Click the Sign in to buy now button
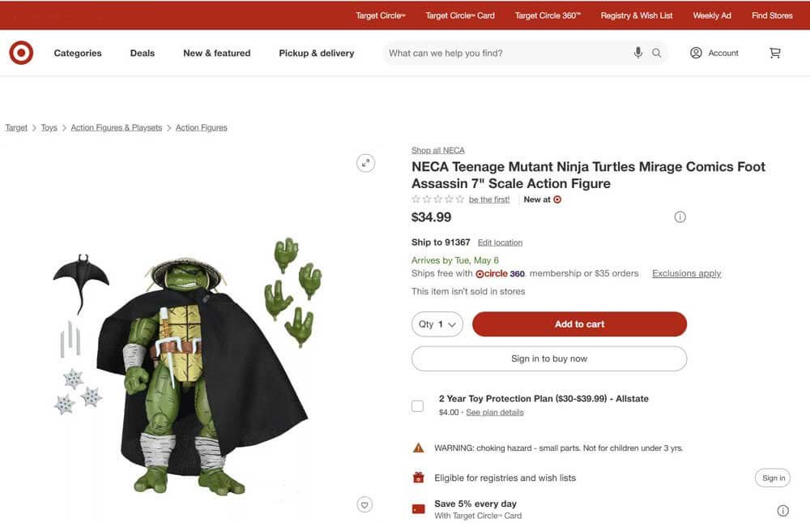Image resolution: width=810 pixels, height=523 pixels. [549, 358]
